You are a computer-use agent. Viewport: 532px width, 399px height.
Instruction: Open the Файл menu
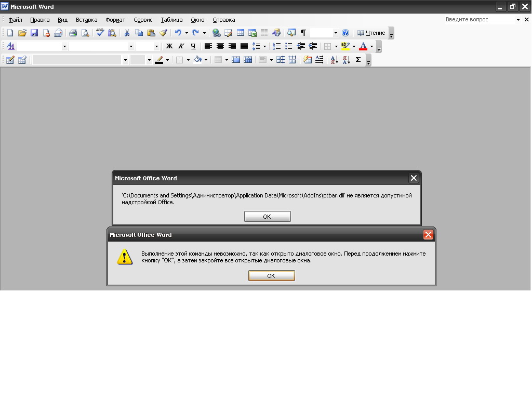[x=15, y=20]
